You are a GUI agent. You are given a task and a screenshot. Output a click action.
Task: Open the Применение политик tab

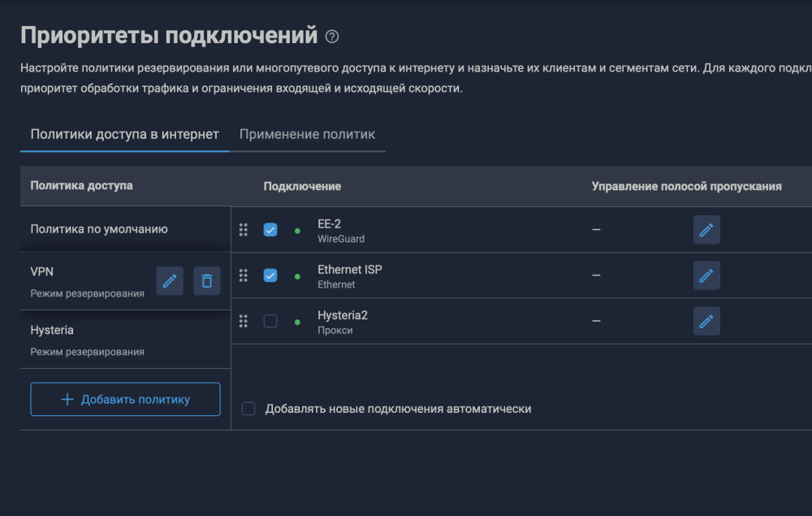307,134
